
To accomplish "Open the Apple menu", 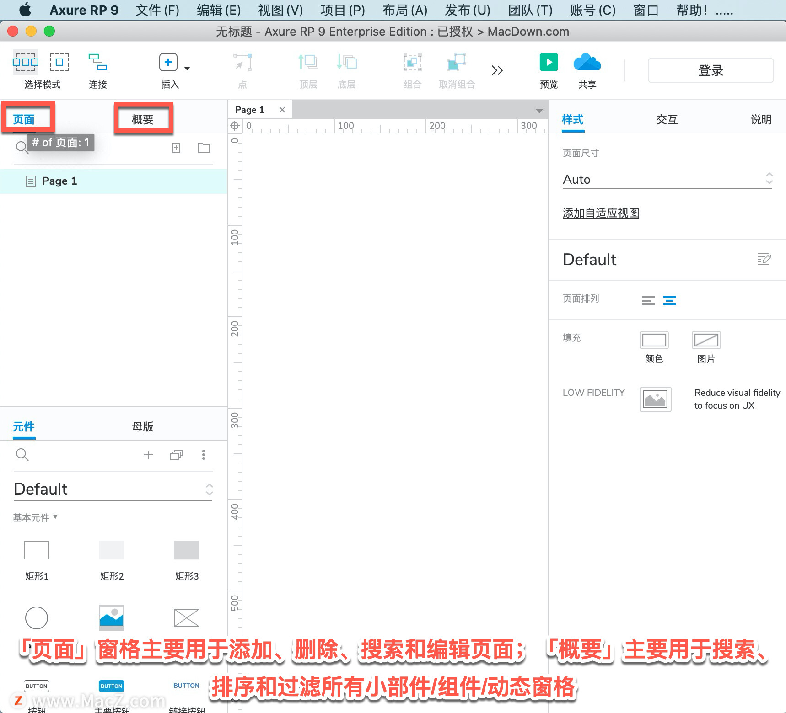I will (25, 10).
